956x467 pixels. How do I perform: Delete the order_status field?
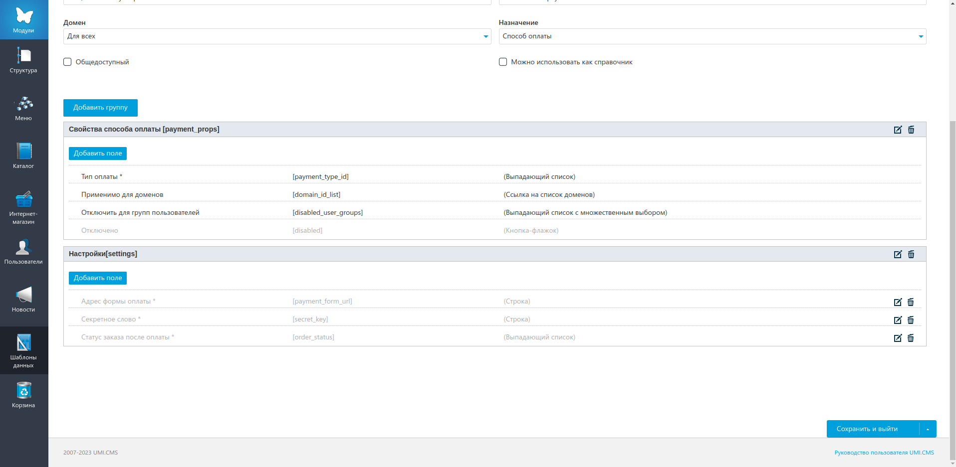tap(911, 338)
